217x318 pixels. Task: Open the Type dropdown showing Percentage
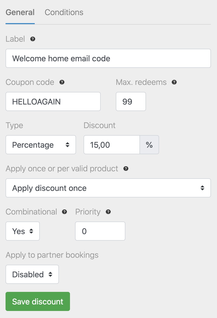41,145
